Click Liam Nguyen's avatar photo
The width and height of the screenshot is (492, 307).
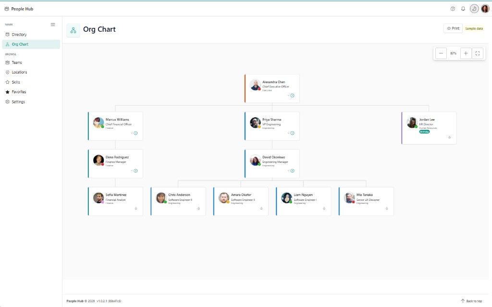click(286, 198)
